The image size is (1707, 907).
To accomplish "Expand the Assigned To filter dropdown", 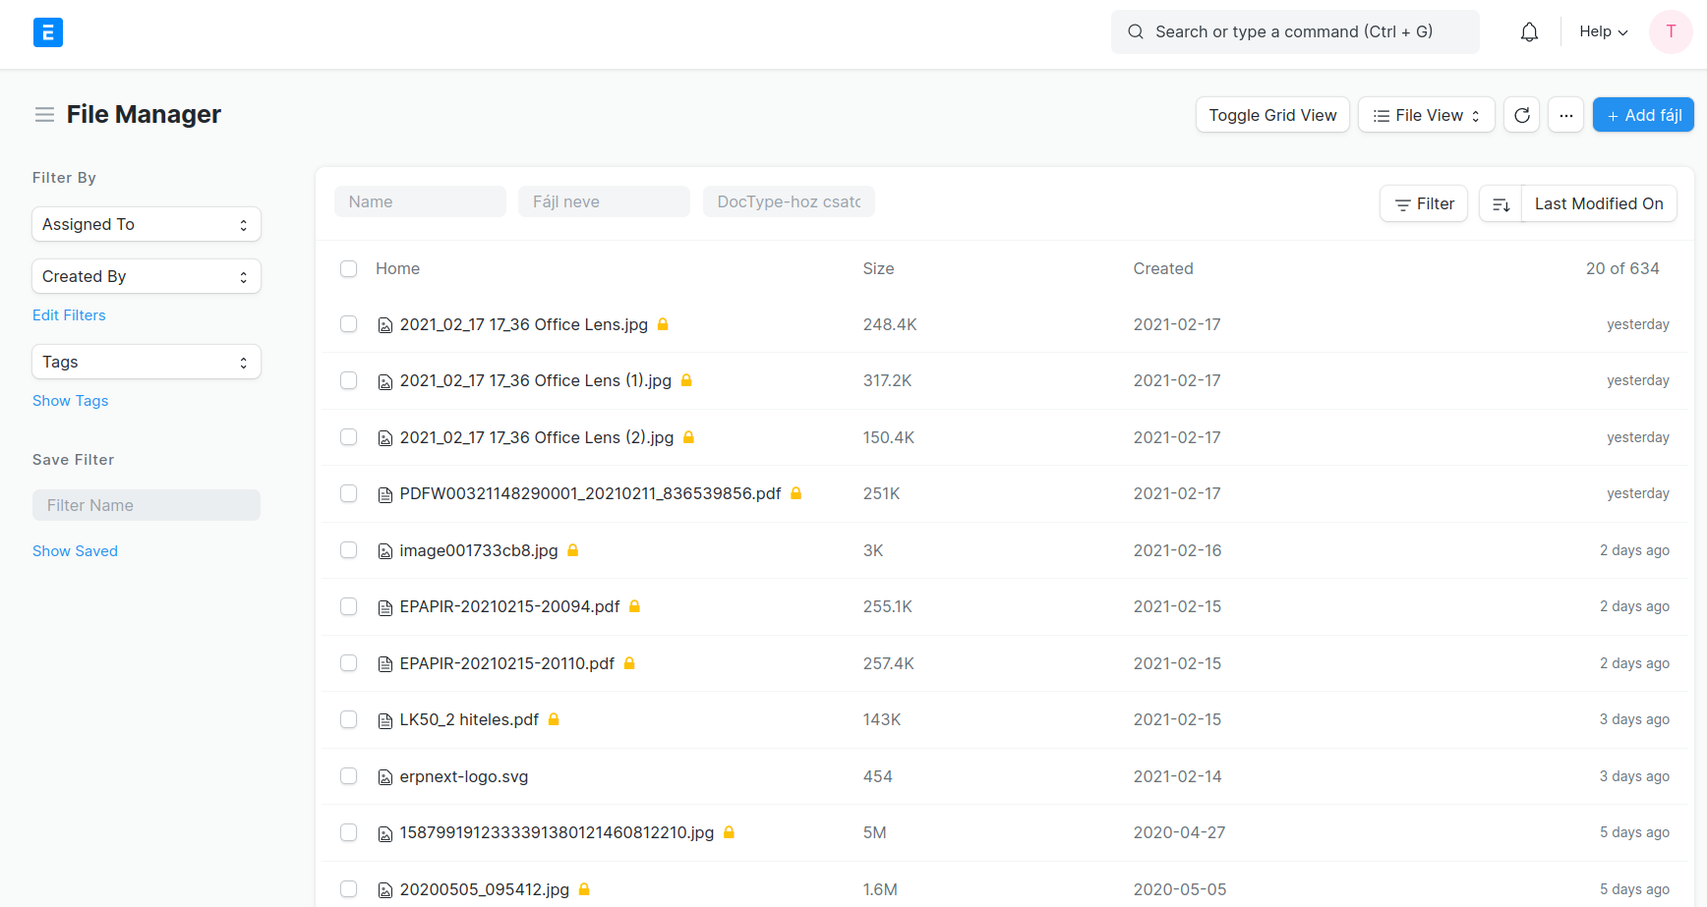I will 147,224.
